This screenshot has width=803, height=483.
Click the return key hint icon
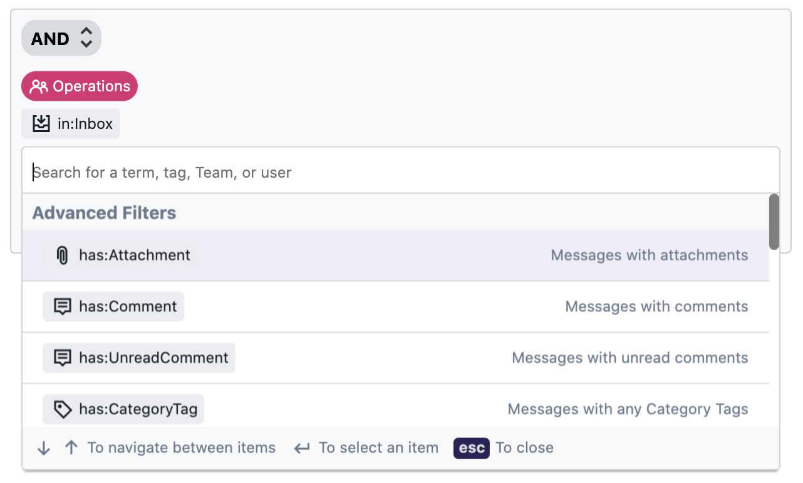(x=302, y=448)
